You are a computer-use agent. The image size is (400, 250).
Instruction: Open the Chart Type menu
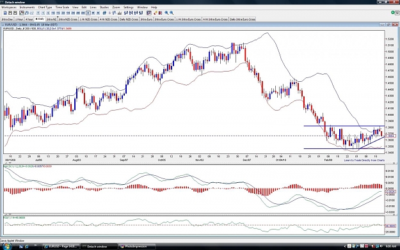pos(45,8)
